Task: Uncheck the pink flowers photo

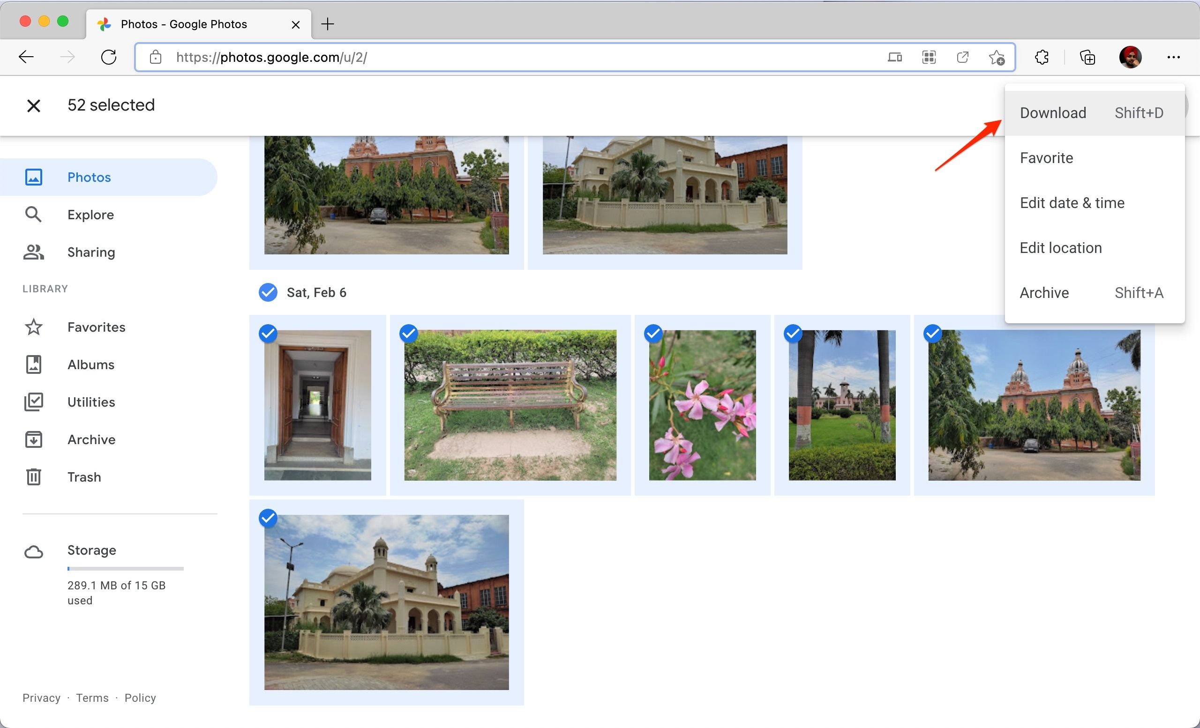Action: point(653,334)
